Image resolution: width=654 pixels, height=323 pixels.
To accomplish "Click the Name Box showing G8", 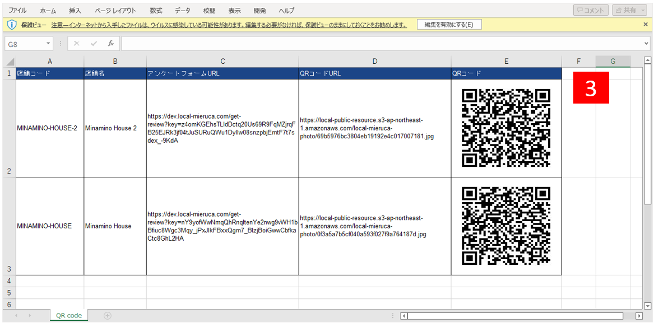I will pos(26,43).
